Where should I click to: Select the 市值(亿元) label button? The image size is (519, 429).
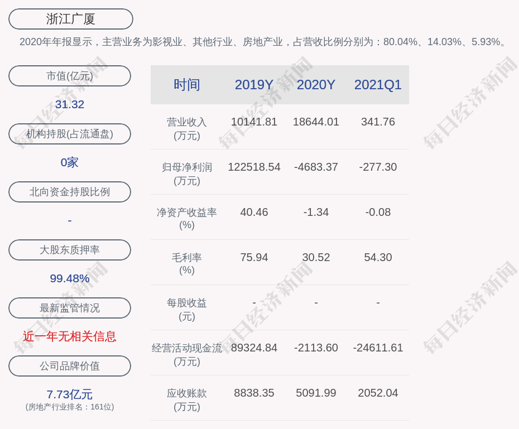click(70, 76)
